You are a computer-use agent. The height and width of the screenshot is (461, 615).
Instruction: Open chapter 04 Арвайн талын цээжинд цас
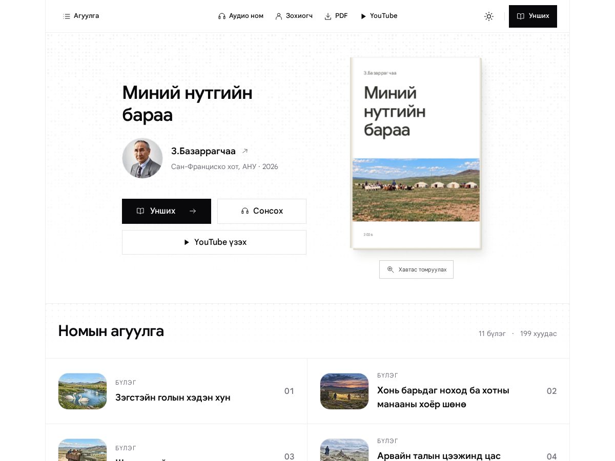439,443
